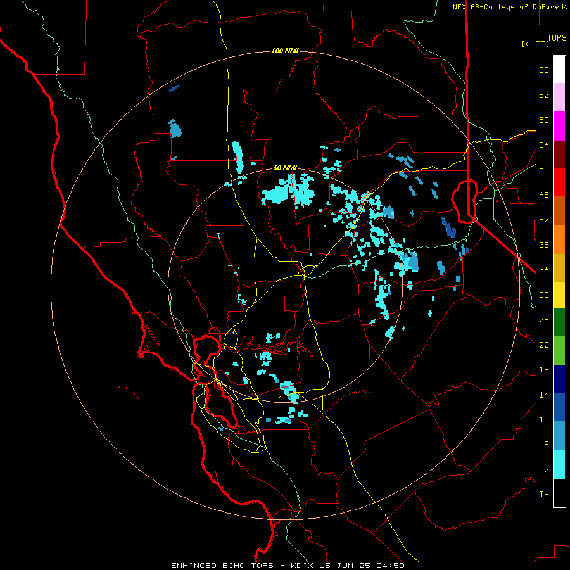The height and width of the screenshot is (570, 570).
Task: Pick the cyan legend swatch
Action: click(x=559, y=464)
